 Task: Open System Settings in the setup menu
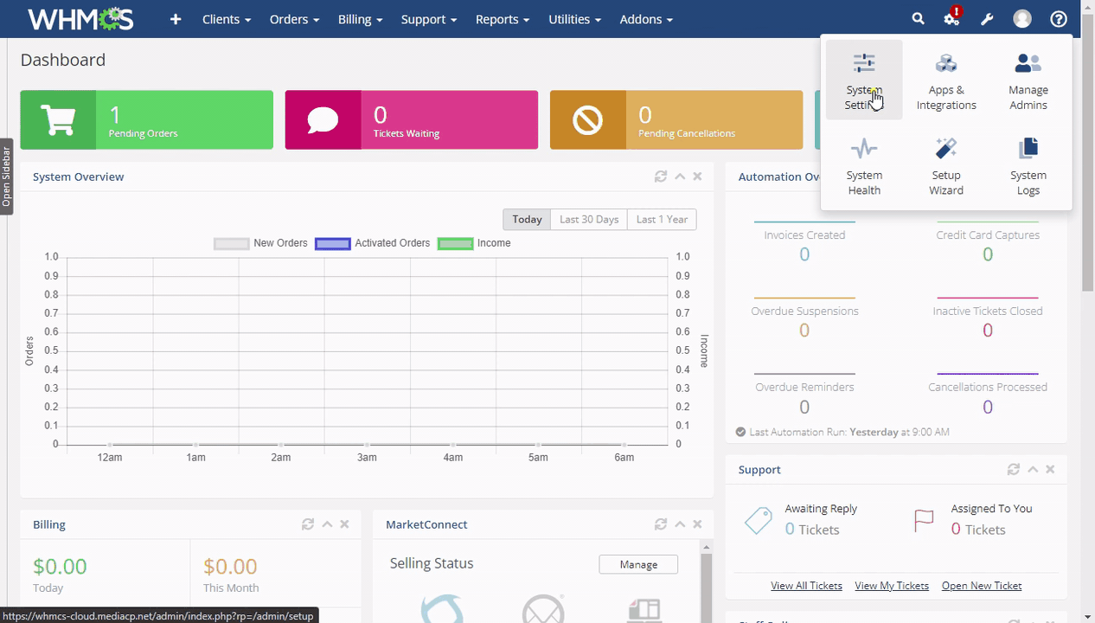[863, 80]
